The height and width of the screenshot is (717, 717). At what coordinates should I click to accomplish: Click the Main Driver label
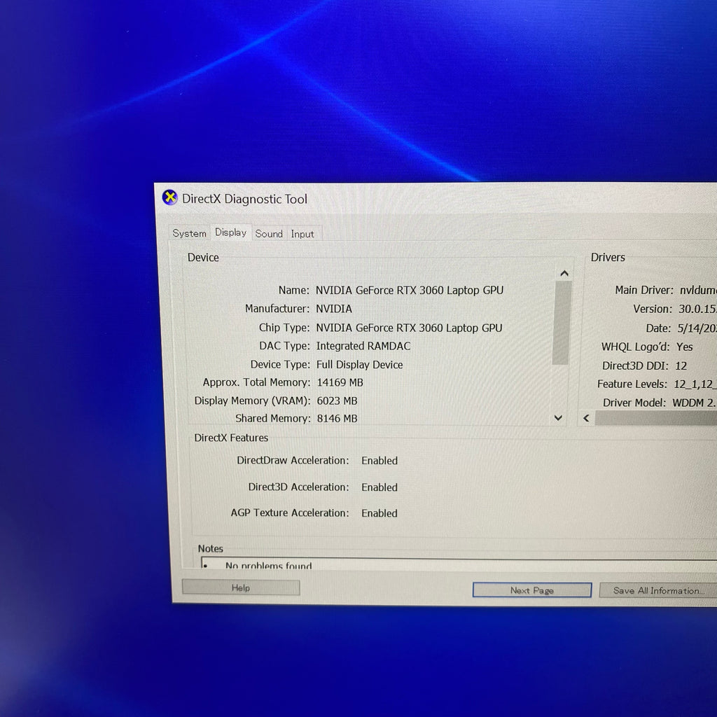[x=644, y=290]
